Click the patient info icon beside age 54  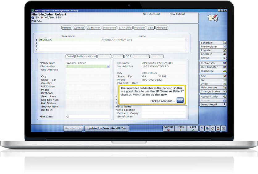tap(33, 18)
